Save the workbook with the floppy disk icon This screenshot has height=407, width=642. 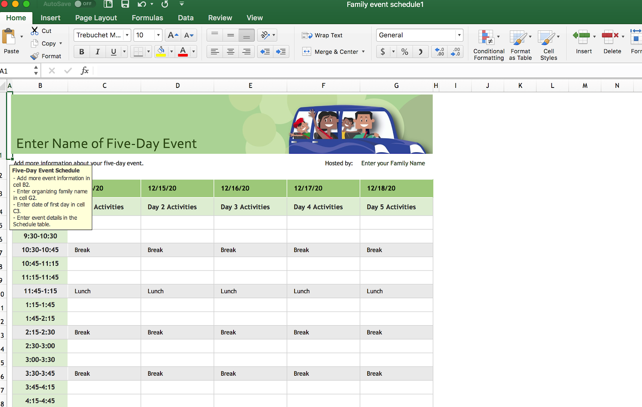point(125,4)
